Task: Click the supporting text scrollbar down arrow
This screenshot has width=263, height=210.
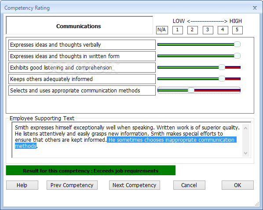Action: pos(245,153)
